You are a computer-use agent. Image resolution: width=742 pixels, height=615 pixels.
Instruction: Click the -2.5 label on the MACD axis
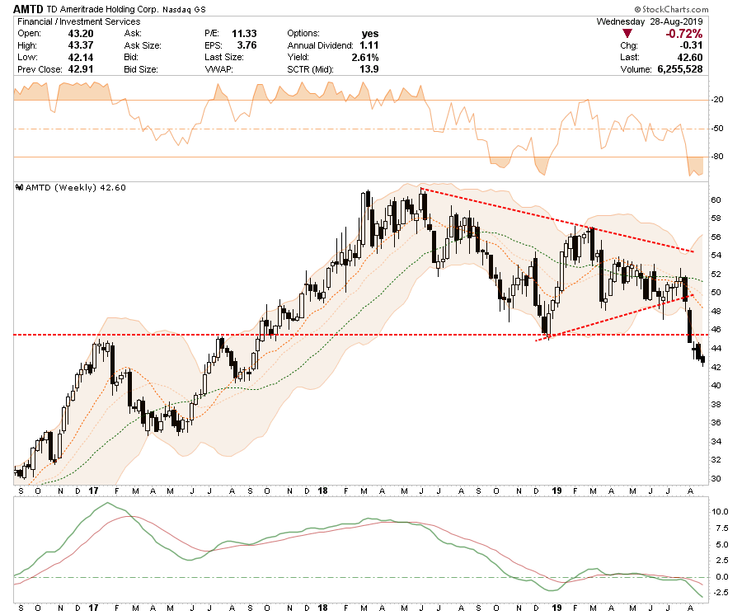coord(721,592)
